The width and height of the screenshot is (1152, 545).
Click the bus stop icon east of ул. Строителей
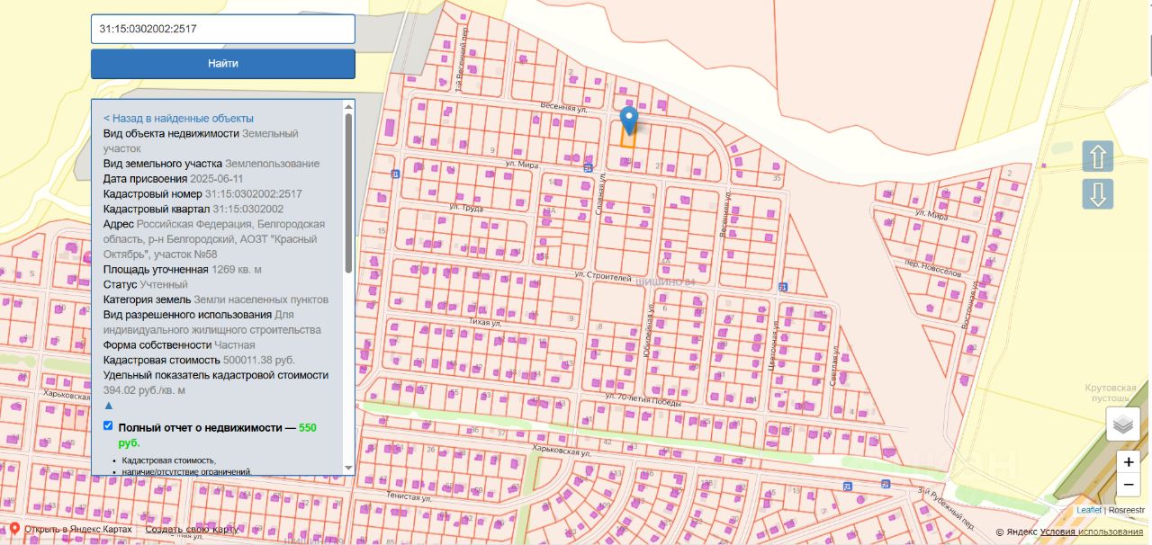(782, 287)
